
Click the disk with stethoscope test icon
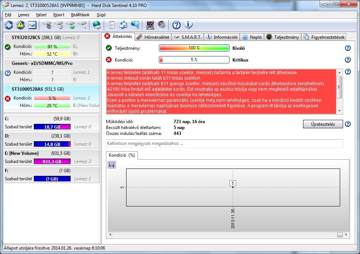coord(47,25)
